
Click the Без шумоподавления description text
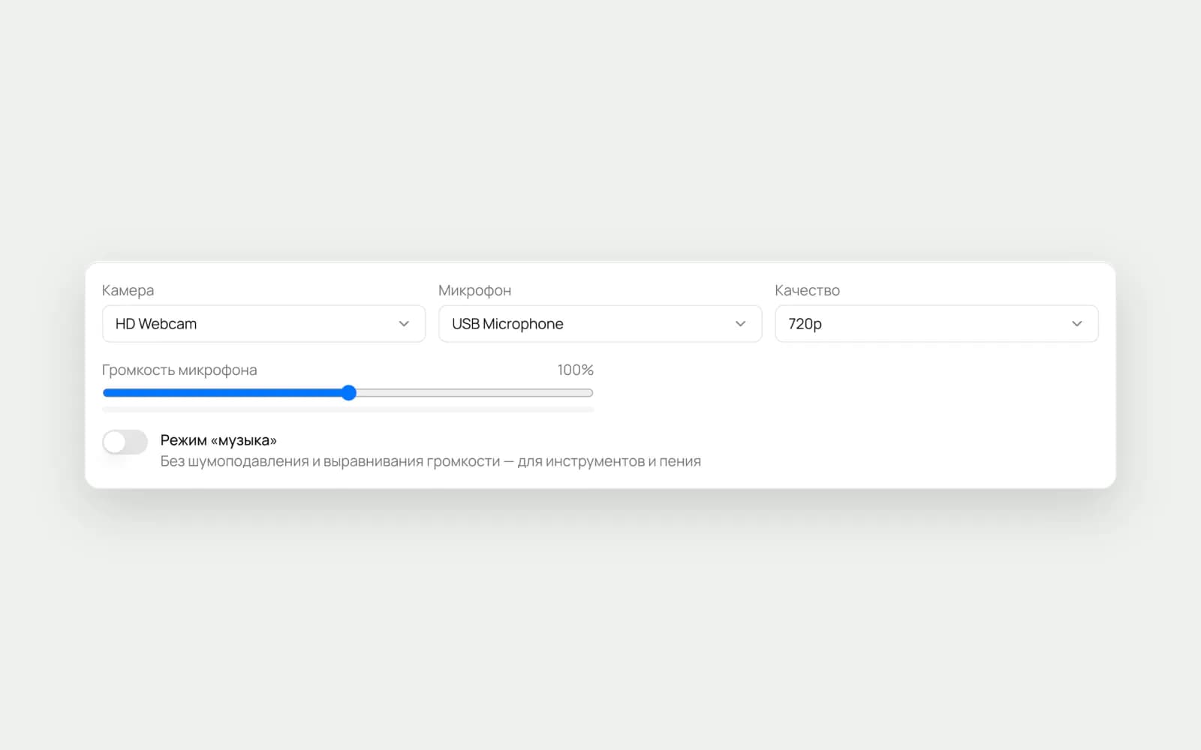click(430, 461)
